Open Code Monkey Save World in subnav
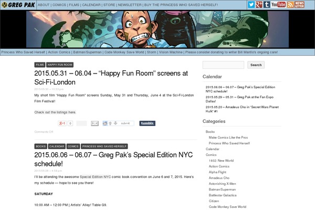The height and width of the screenshot is (210, 315). pyautogui.click(x=124, y=52)
